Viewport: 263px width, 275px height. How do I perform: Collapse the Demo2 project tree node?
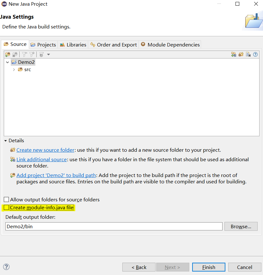click(x=7, y=62)
